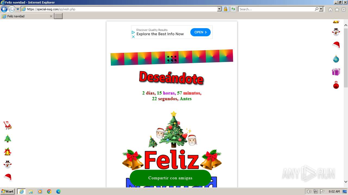Open File Explorer from the taskbar
The width and height of the screenshot is (348, 195).
[x=31, y=191]
